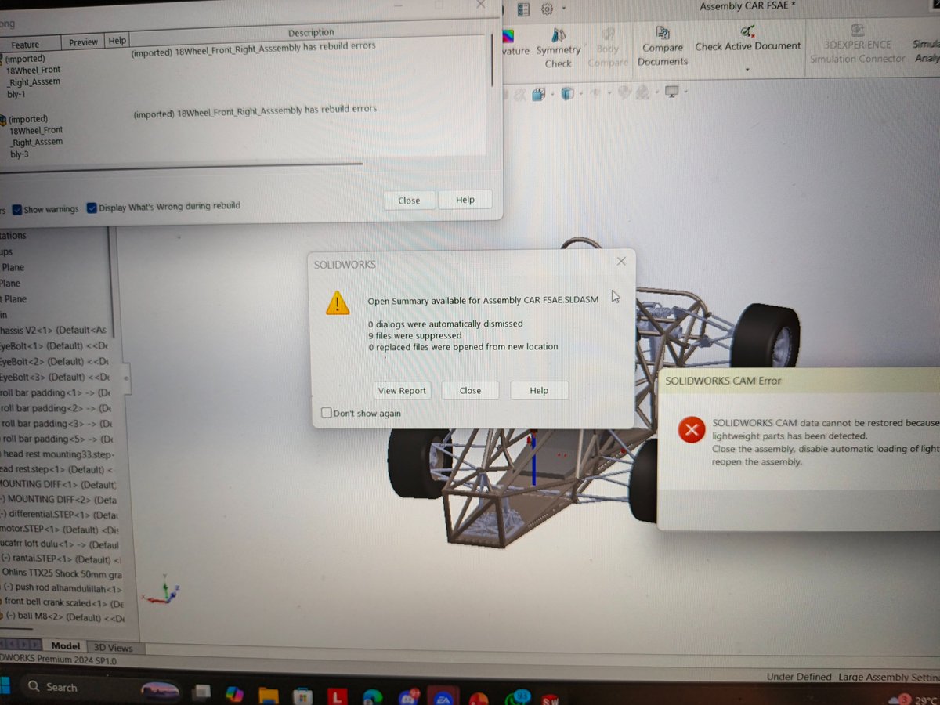This screenshot has height=705, width=940.
Task: Open View Orientation in heads-up toolbar
Action: (x=538, y=94)
